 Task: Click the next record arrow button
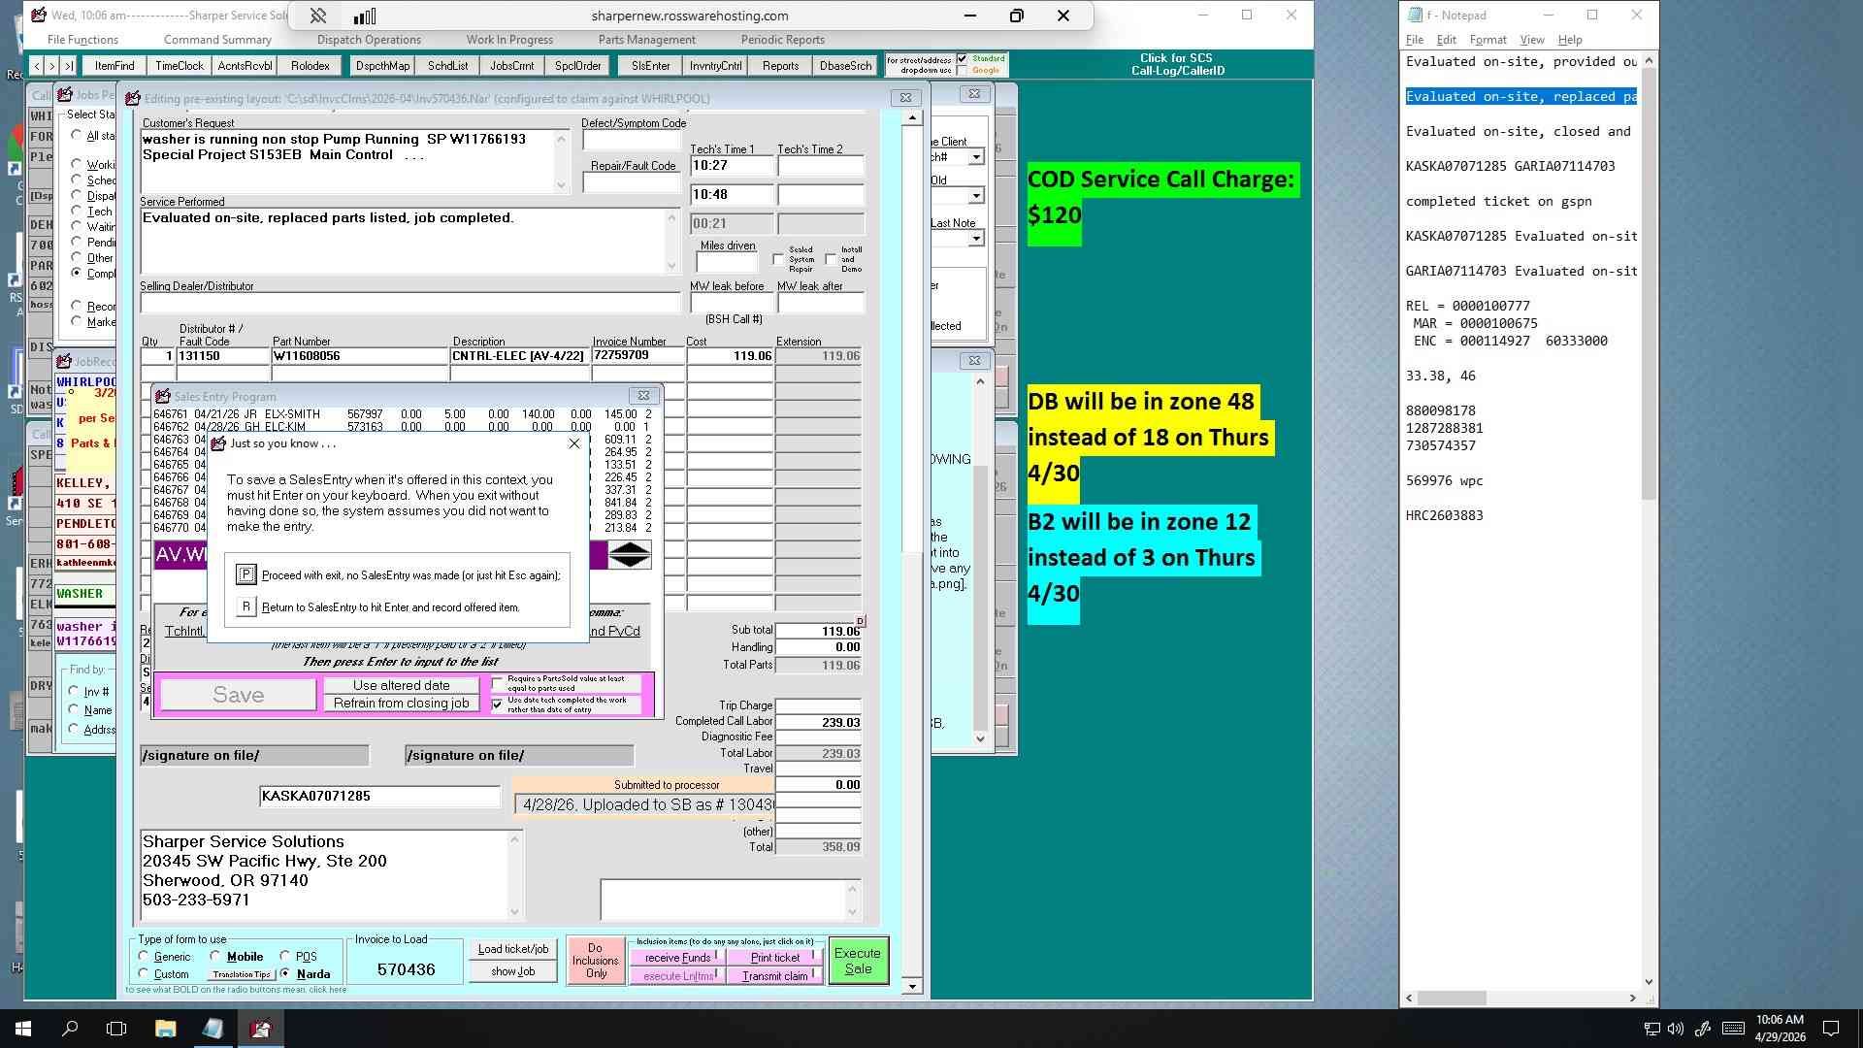[x=52, y=66]
